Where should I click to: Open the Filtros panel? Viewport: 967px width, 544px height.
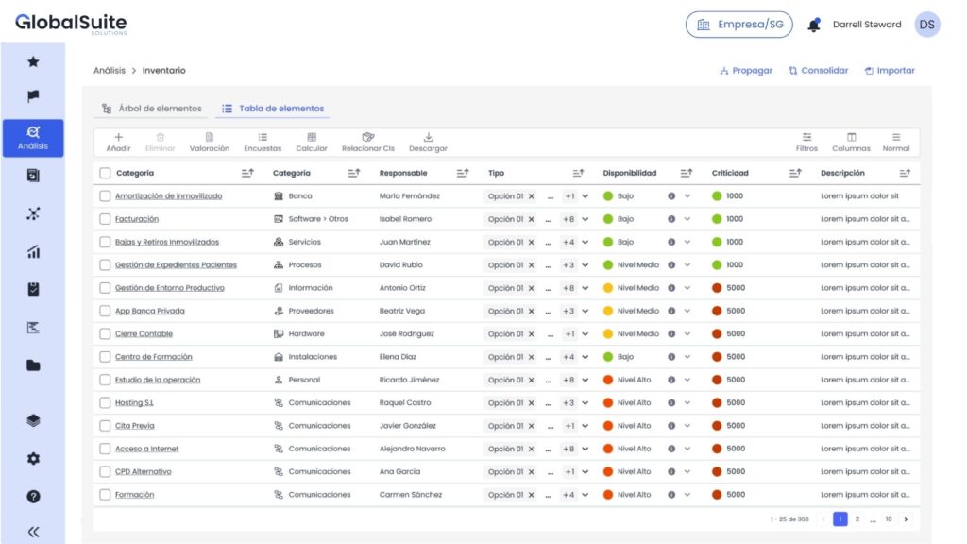tap(806, 138)
